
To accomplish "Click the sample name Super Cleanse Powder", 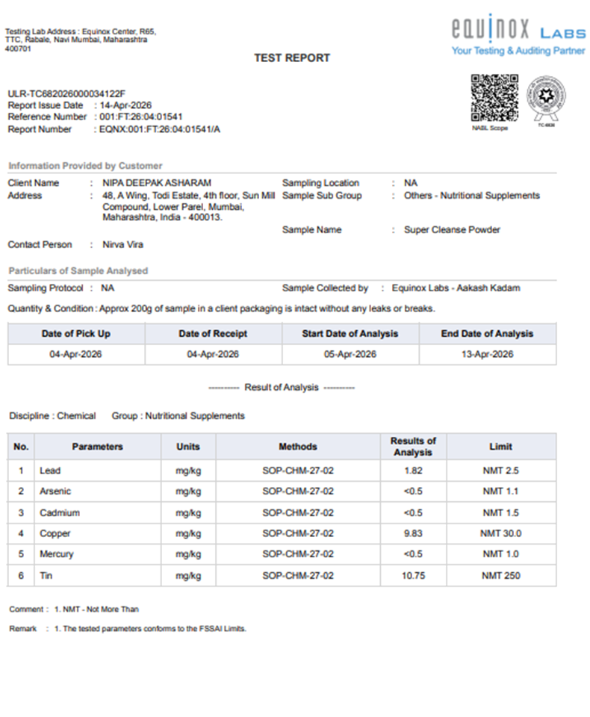I will coord(452,230).
